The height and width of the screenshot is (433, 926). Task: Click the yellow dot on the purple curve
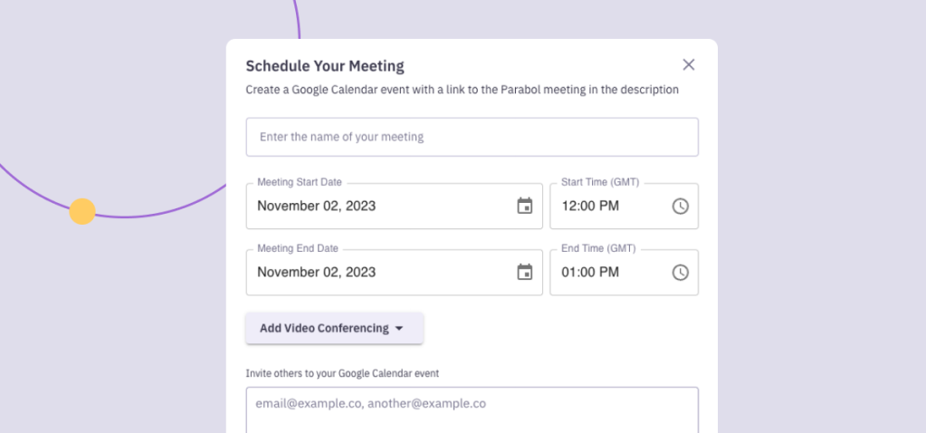[82, 211]
